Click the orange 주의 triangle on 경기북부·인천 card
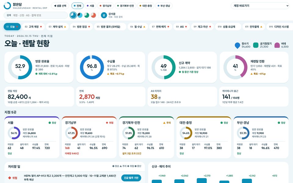293x183 pixels. pyautogui.click(x=164, y=123)
